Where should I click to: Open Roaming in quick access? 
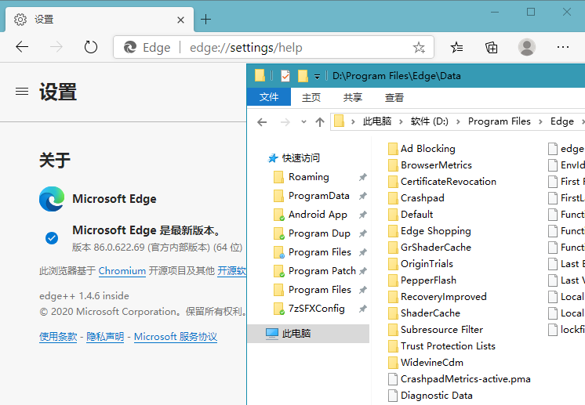[x=309, y=176]
